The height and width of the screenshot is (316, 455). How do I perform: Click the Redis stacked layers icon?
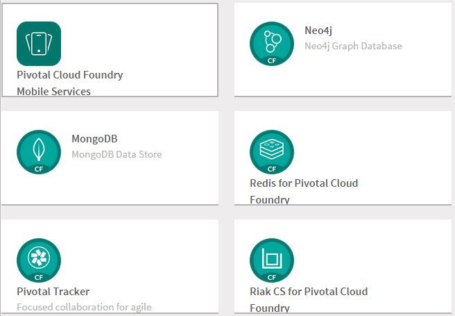(272, 152)
